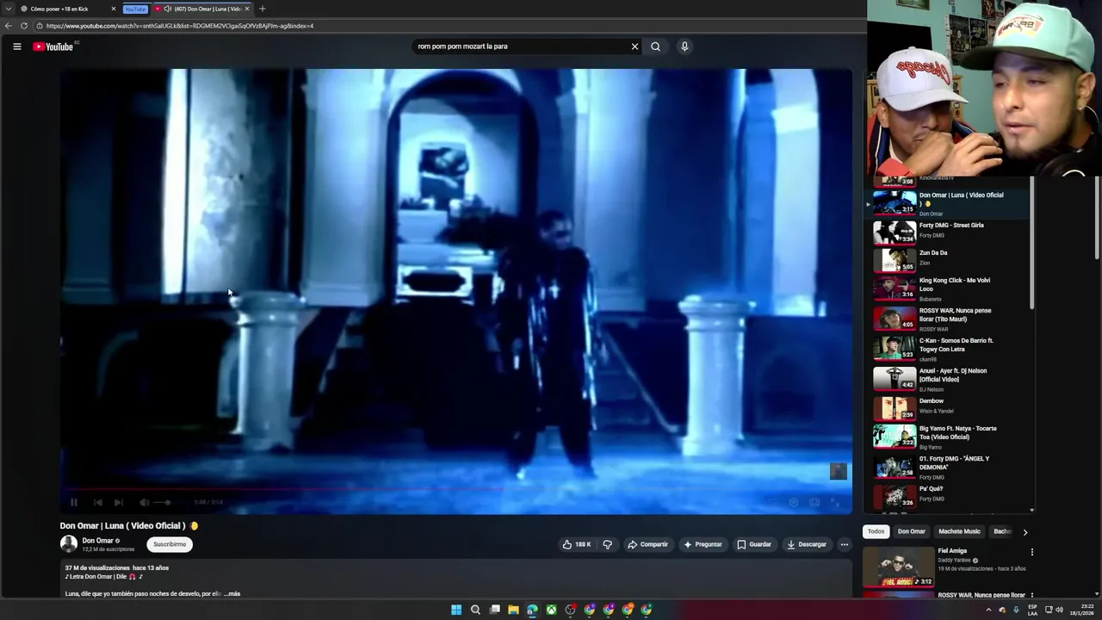Dislike the Don Omar video
This screenshot has height=620, width=1102.
[x=607, y=544]
